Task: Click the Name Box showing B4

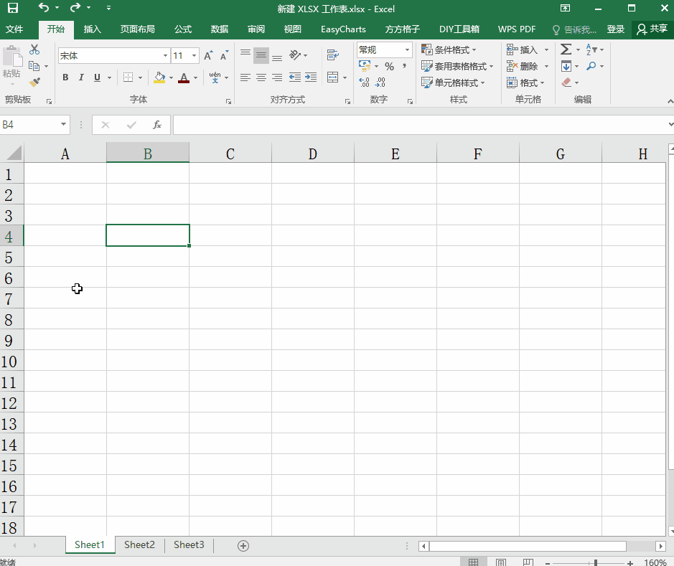Action: (x=29, y=125)
